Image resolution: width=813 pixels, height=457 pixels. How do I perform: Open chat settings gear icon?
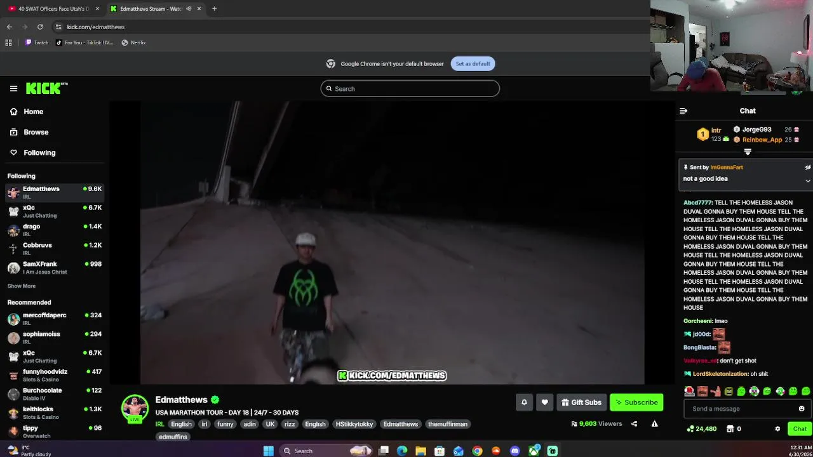(x=777, y=429)
